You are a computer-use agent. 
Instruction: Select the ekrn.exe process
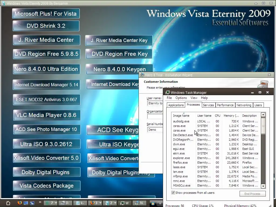point(216,153)
